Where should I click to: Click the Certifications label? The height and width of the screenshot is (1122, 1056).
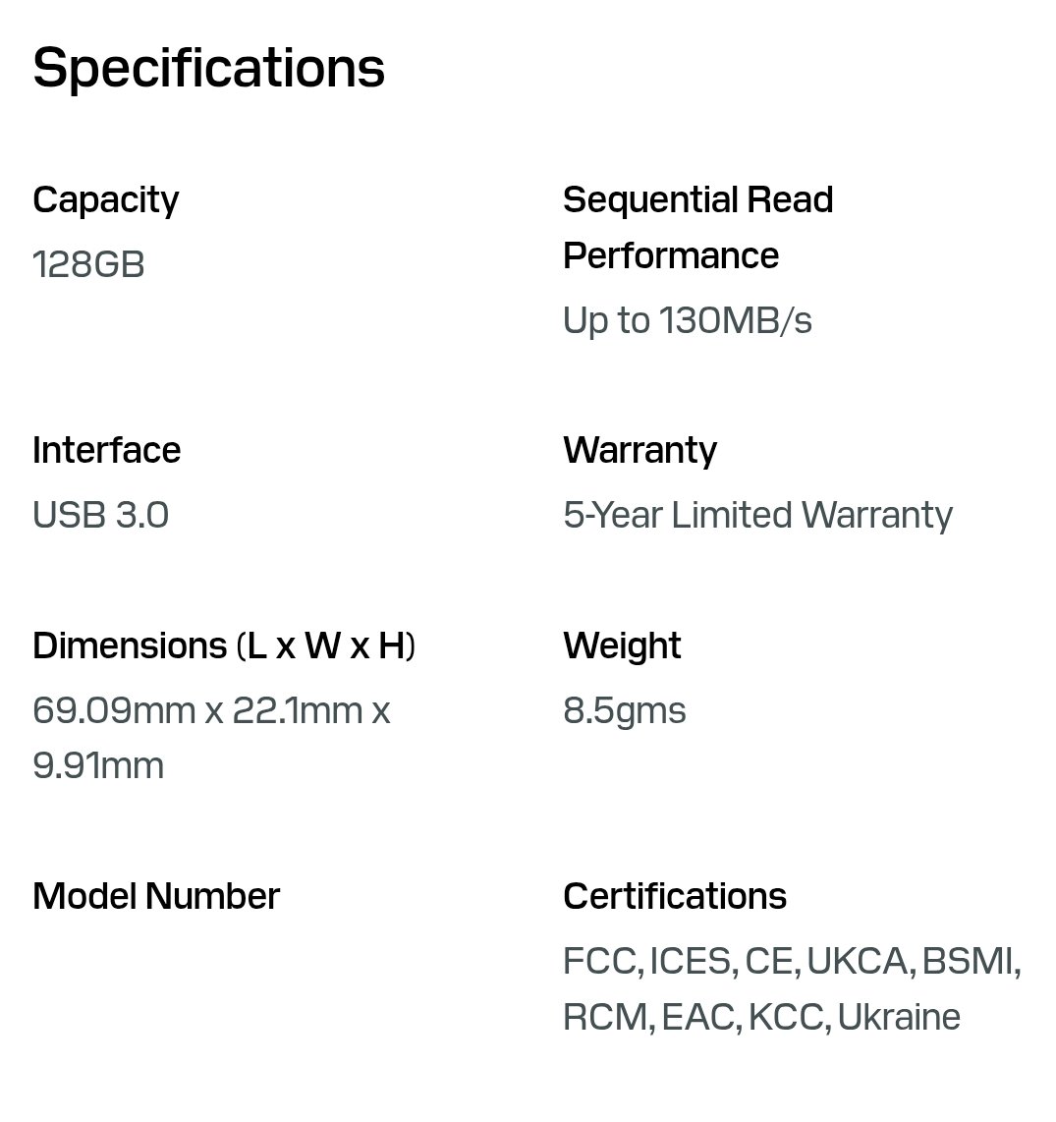[675, 896]
